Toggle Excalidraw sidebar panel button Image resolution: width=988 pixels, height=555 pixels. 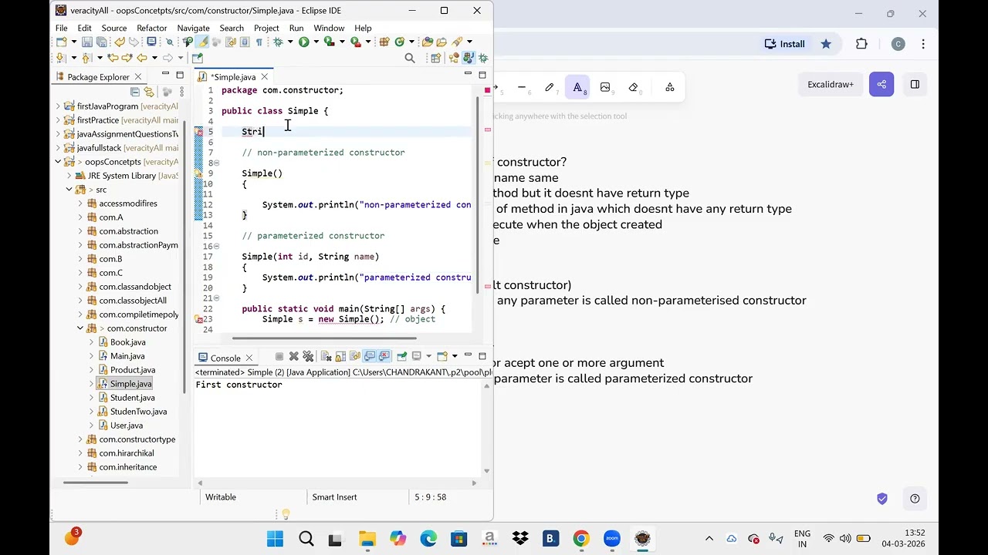point(915,84)
